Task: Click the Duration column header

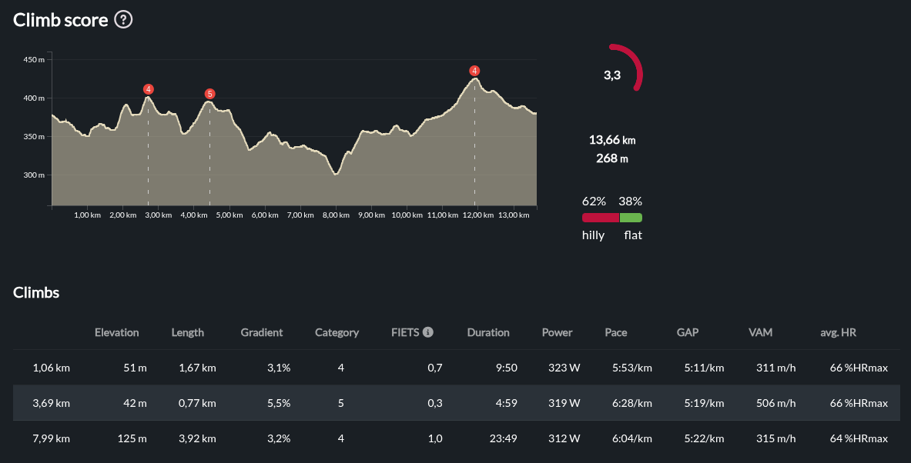Action: point(488,332)
